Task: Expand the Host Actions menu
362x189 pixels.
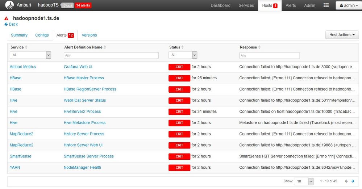Action: [342, 35]
